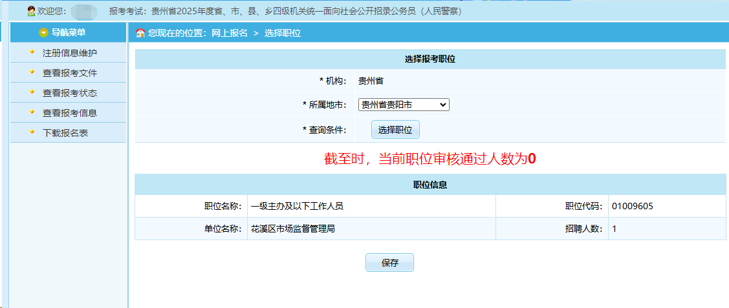Click the bullet icon next to 查看报考信息

coord(32,111)
